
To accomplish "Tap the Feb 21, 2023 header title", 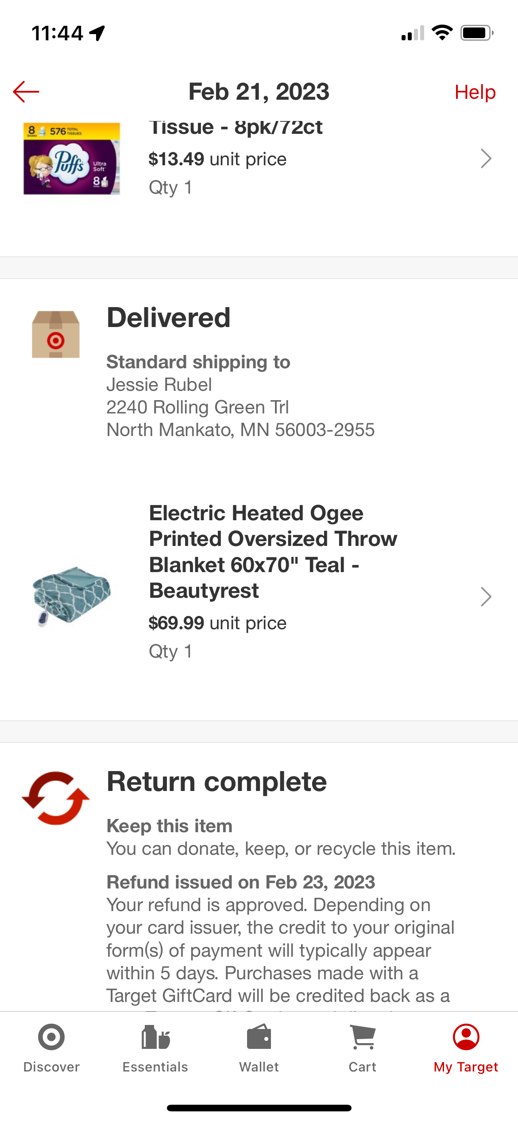I will coord(259,92).
